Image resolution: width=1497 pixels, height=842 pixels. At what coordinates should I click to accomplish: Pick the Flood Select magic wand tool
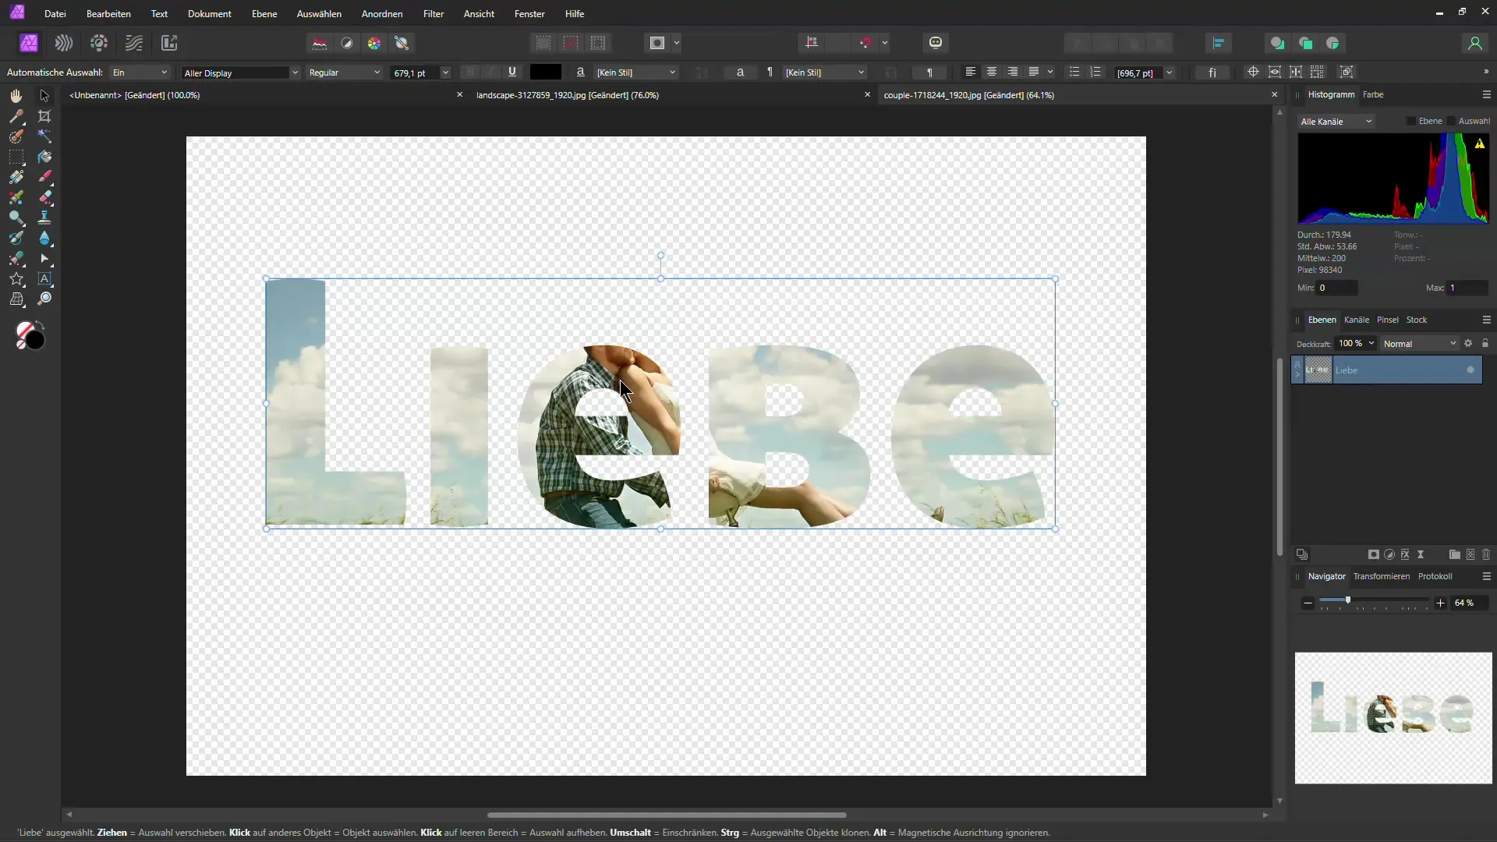[44, 136]
